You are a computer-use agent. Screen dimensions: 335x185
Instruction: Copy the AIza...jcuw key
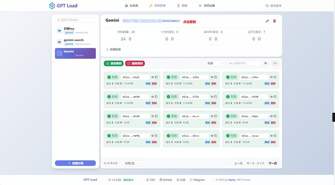click(x=275, y=136)
